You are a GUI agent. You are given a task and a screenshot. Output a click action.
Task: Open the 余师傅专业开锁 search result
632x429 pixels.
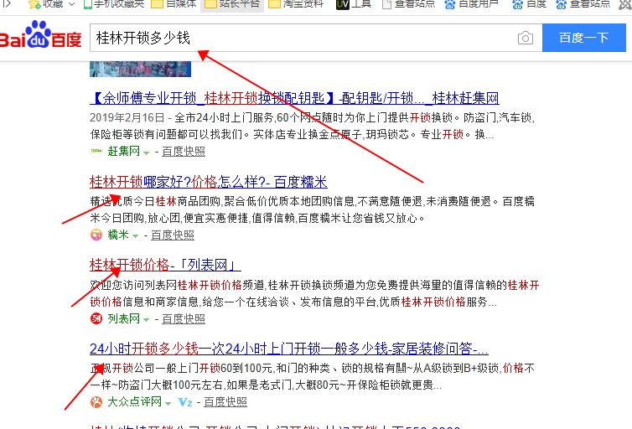tap(293, 98)
